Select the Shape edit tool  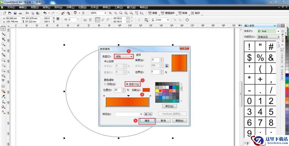tap(3, 34)
